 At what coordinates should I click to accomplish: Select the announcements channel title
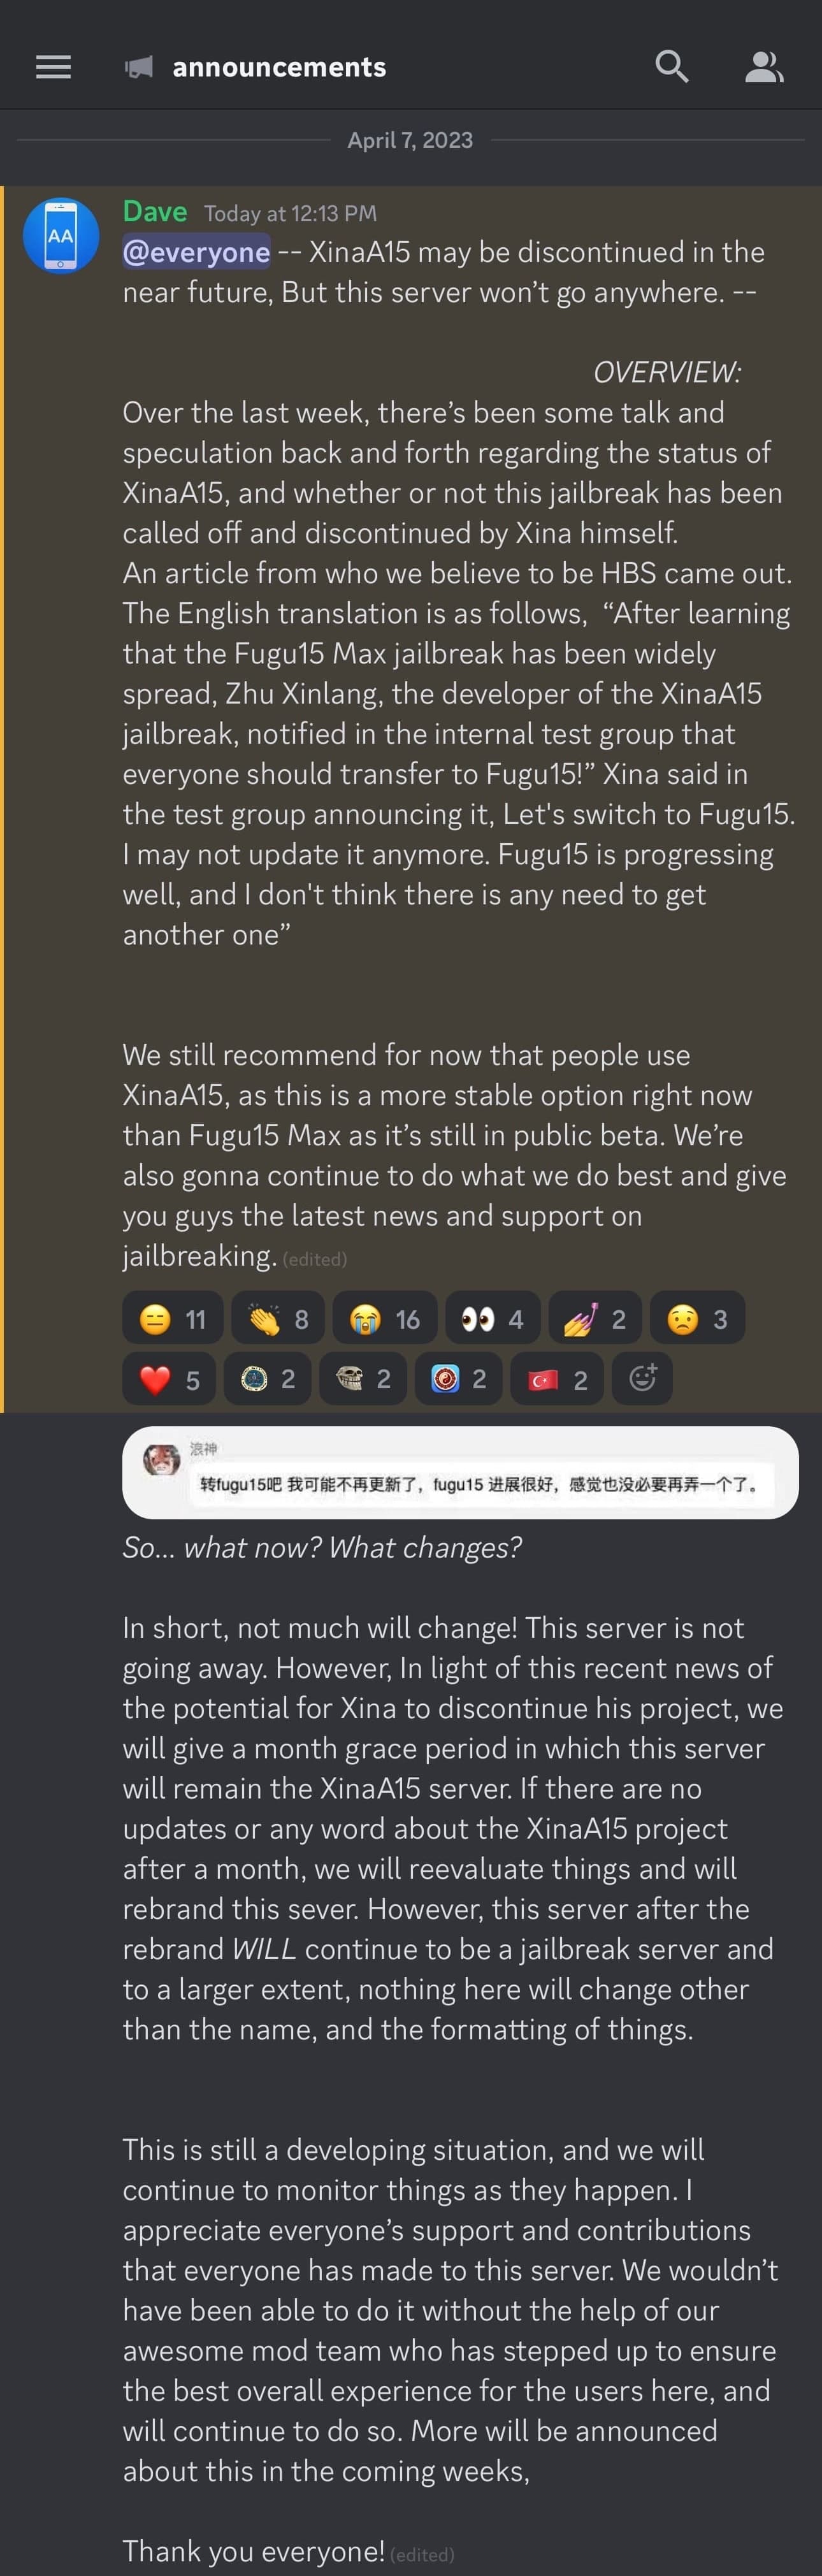point(279,67)
